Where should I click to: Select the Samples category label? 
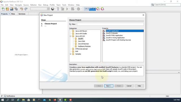tap(78, 54)
